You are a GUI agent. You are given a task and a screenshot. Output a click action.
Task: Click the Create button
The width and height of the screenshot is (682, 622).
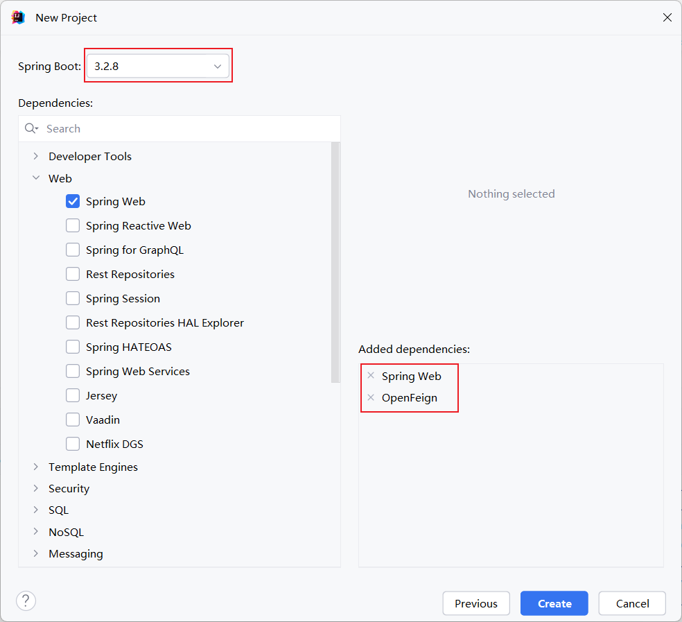coord(554,603)
